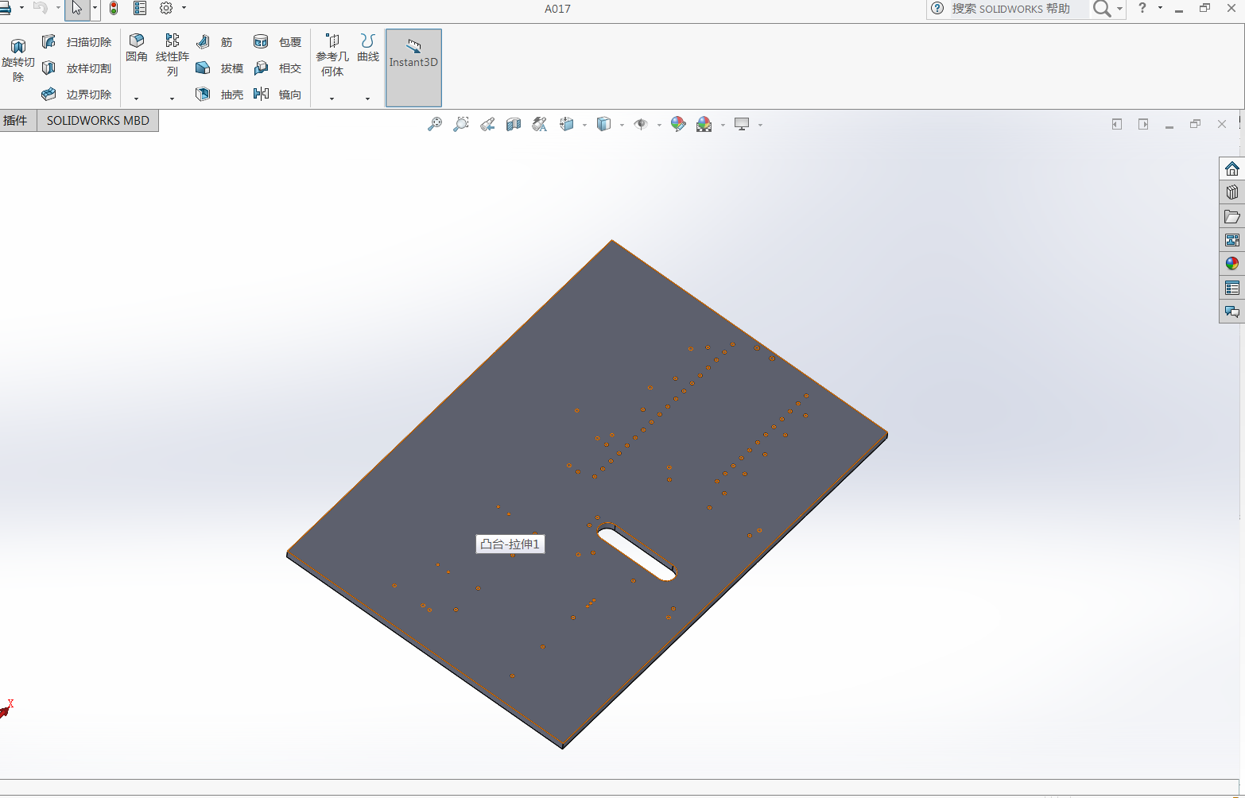Toggle the Hide/Show Items eye icon
This screenshot has height=798, width=1245.
(x=641, y=125)
